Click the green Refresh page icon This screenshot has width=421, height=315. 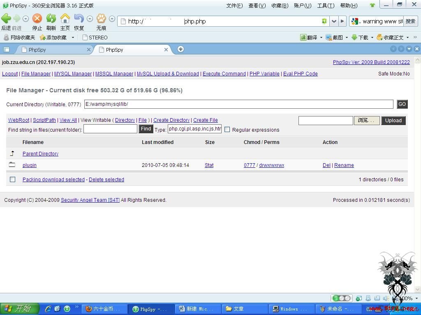[x=51, y=18]
